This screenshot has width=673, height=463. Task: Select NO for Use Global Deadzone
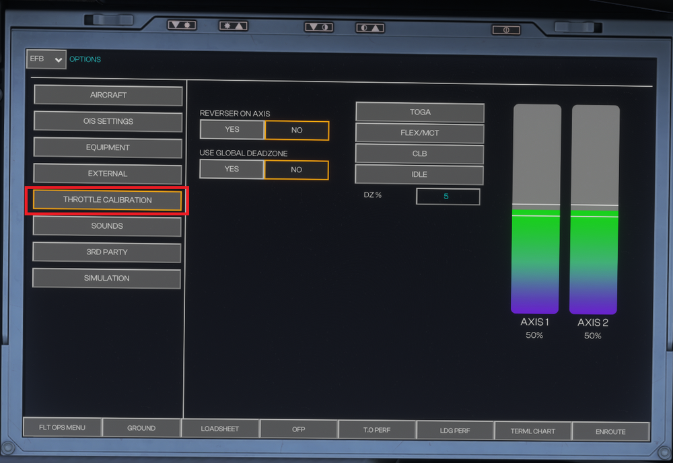(297, 170)
